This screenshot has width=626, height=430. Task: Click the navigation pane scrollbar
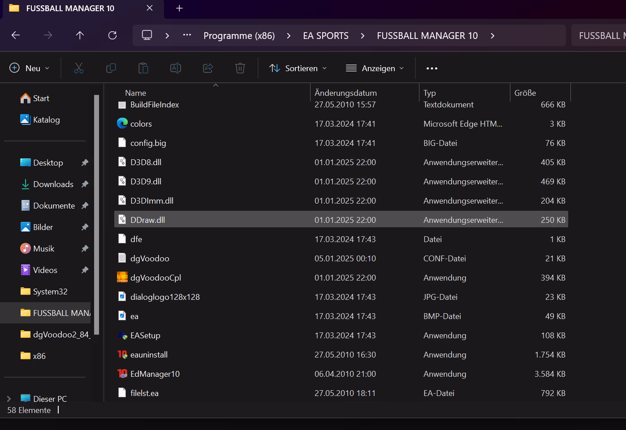96,215
